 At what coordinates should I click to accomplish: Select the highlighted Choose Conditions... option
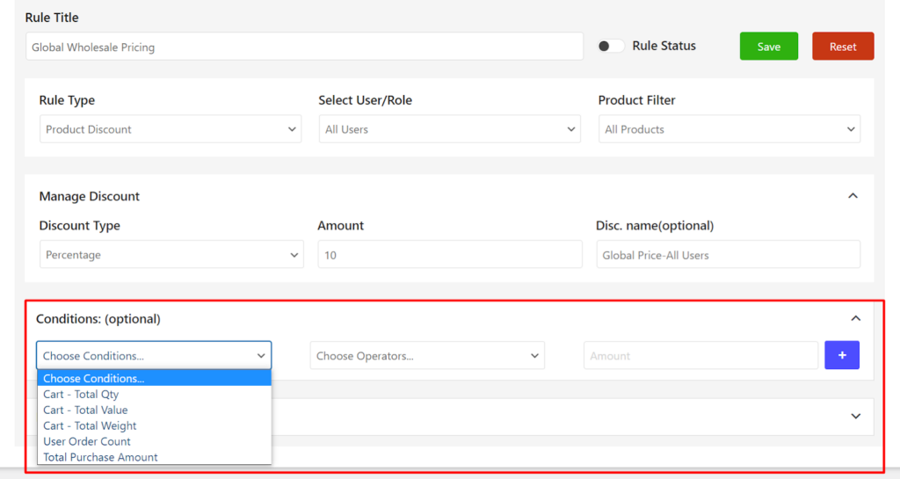[x=154, y=378]
